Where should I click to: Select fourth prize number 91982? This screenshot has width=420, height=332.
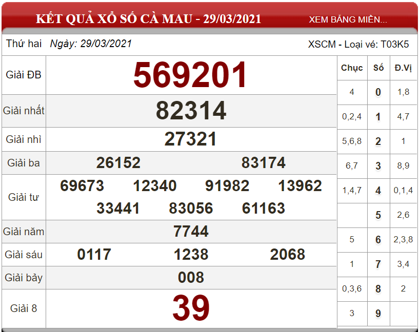click(227, 185)
